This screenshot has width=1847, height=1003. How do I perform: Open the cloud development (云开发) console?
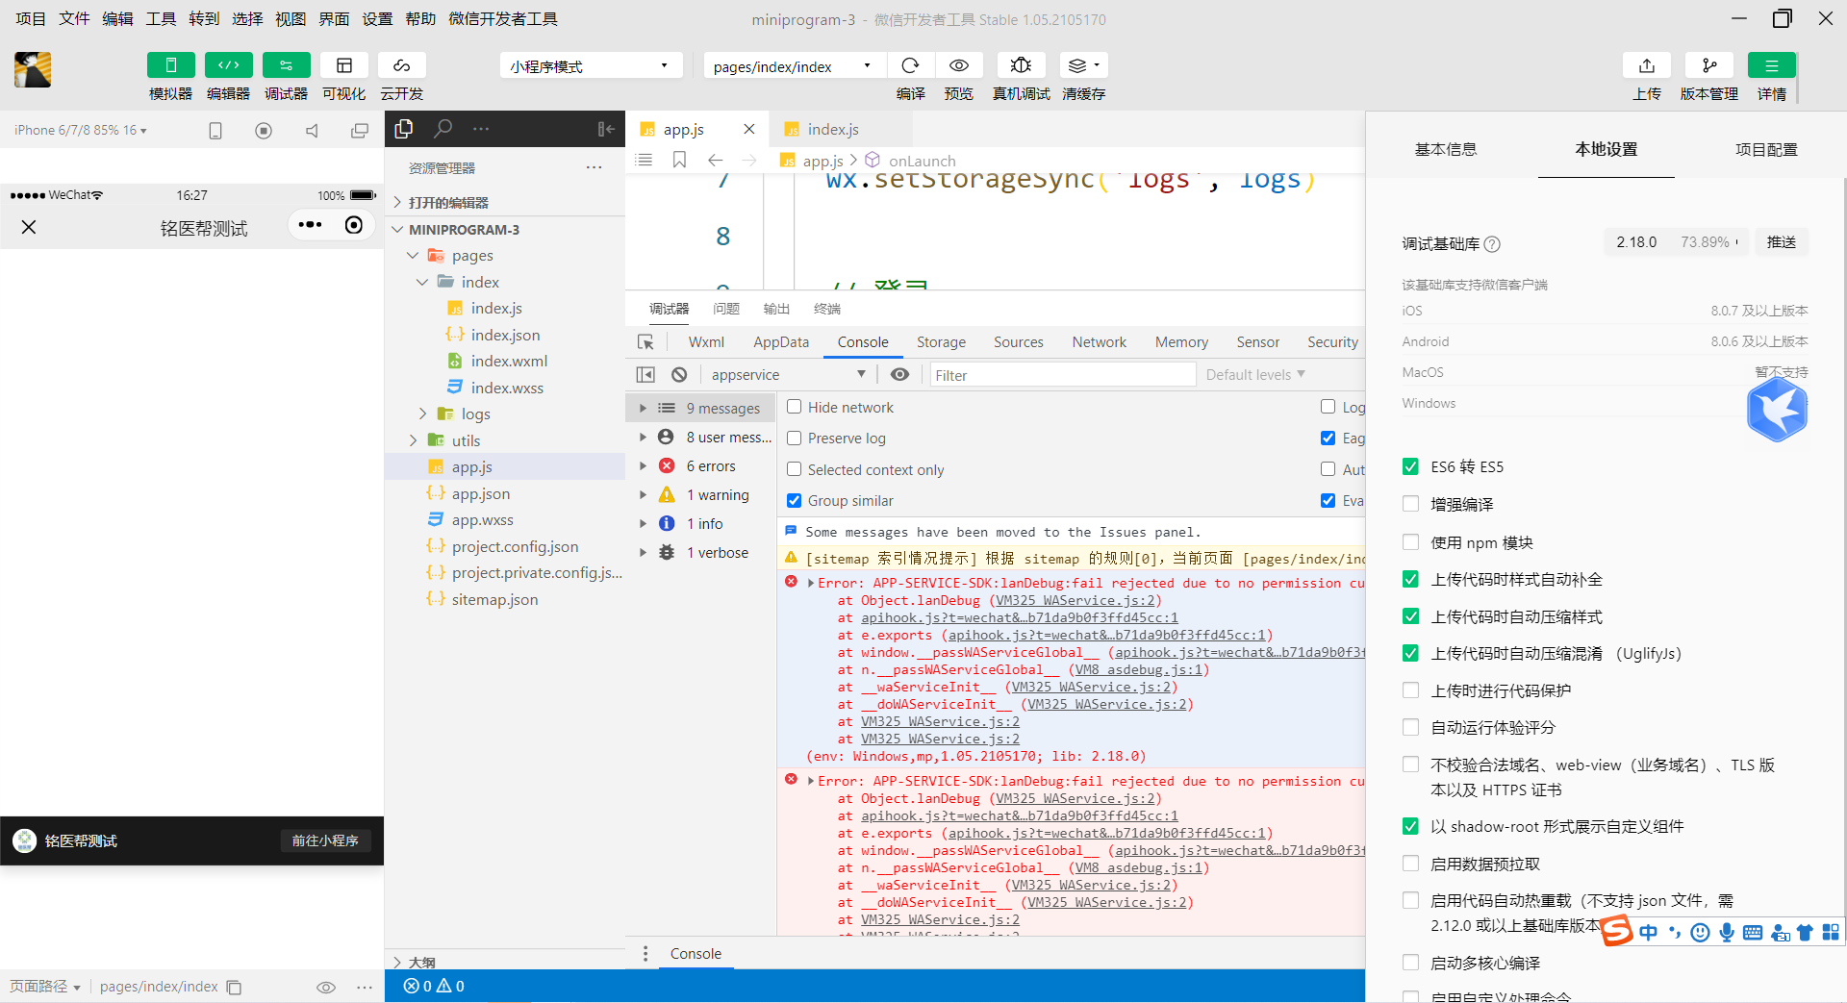401,65
